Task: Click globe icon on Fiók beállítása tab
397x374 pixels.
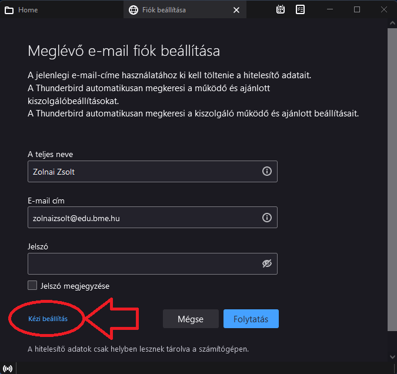Action: (134, 10)
